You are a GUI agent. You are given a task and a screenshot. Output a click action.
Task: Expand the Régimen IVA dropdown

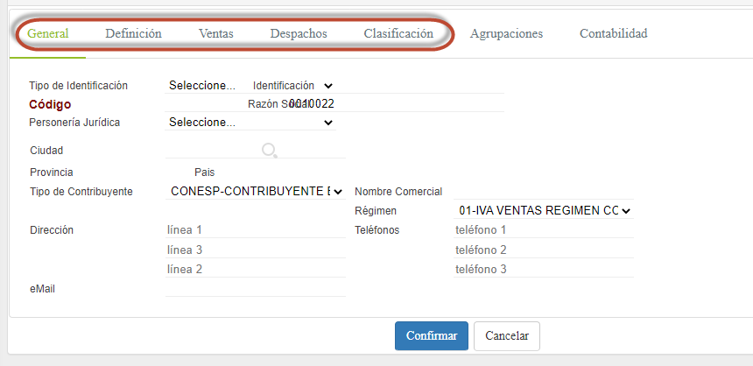(x=544, y=211)
